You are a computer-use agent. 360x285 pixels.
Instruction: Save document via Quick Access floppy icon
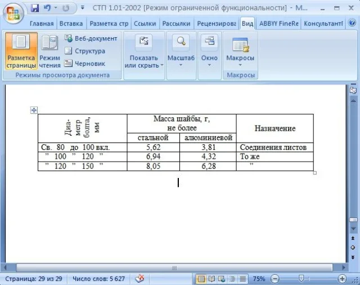[x=35, y=8]
